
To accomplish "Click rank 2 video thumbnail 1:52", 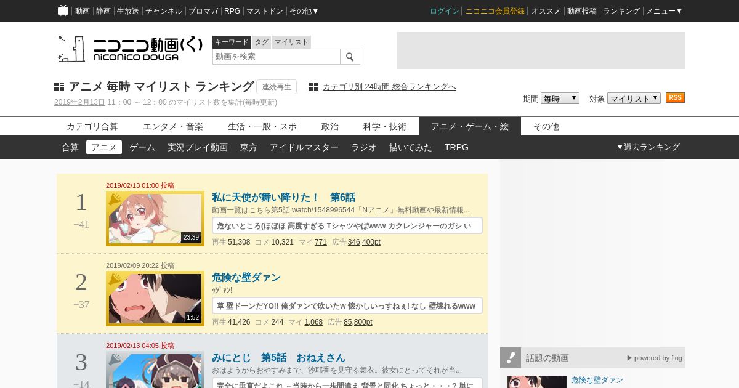I will [x=155, y=299].
